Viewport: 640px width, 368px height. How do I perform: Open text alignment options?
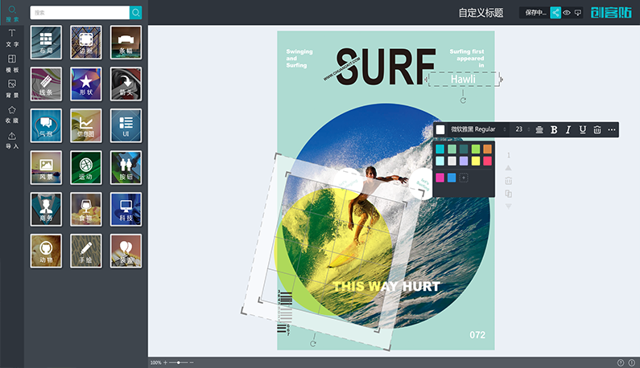539,129
